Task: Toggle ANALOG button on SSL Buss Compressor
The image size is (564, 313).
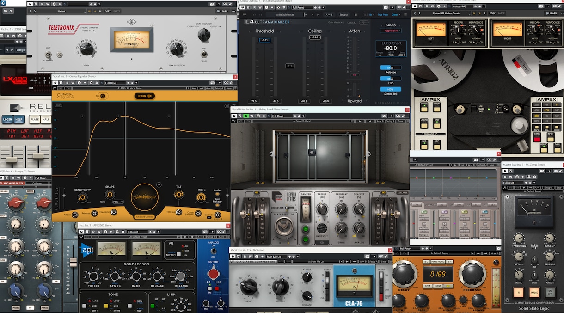Action: [534, 292]
